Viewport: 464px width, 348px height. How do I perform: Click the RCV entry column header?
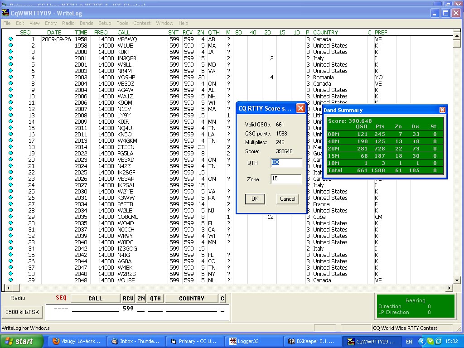click(x=128, y=299)
